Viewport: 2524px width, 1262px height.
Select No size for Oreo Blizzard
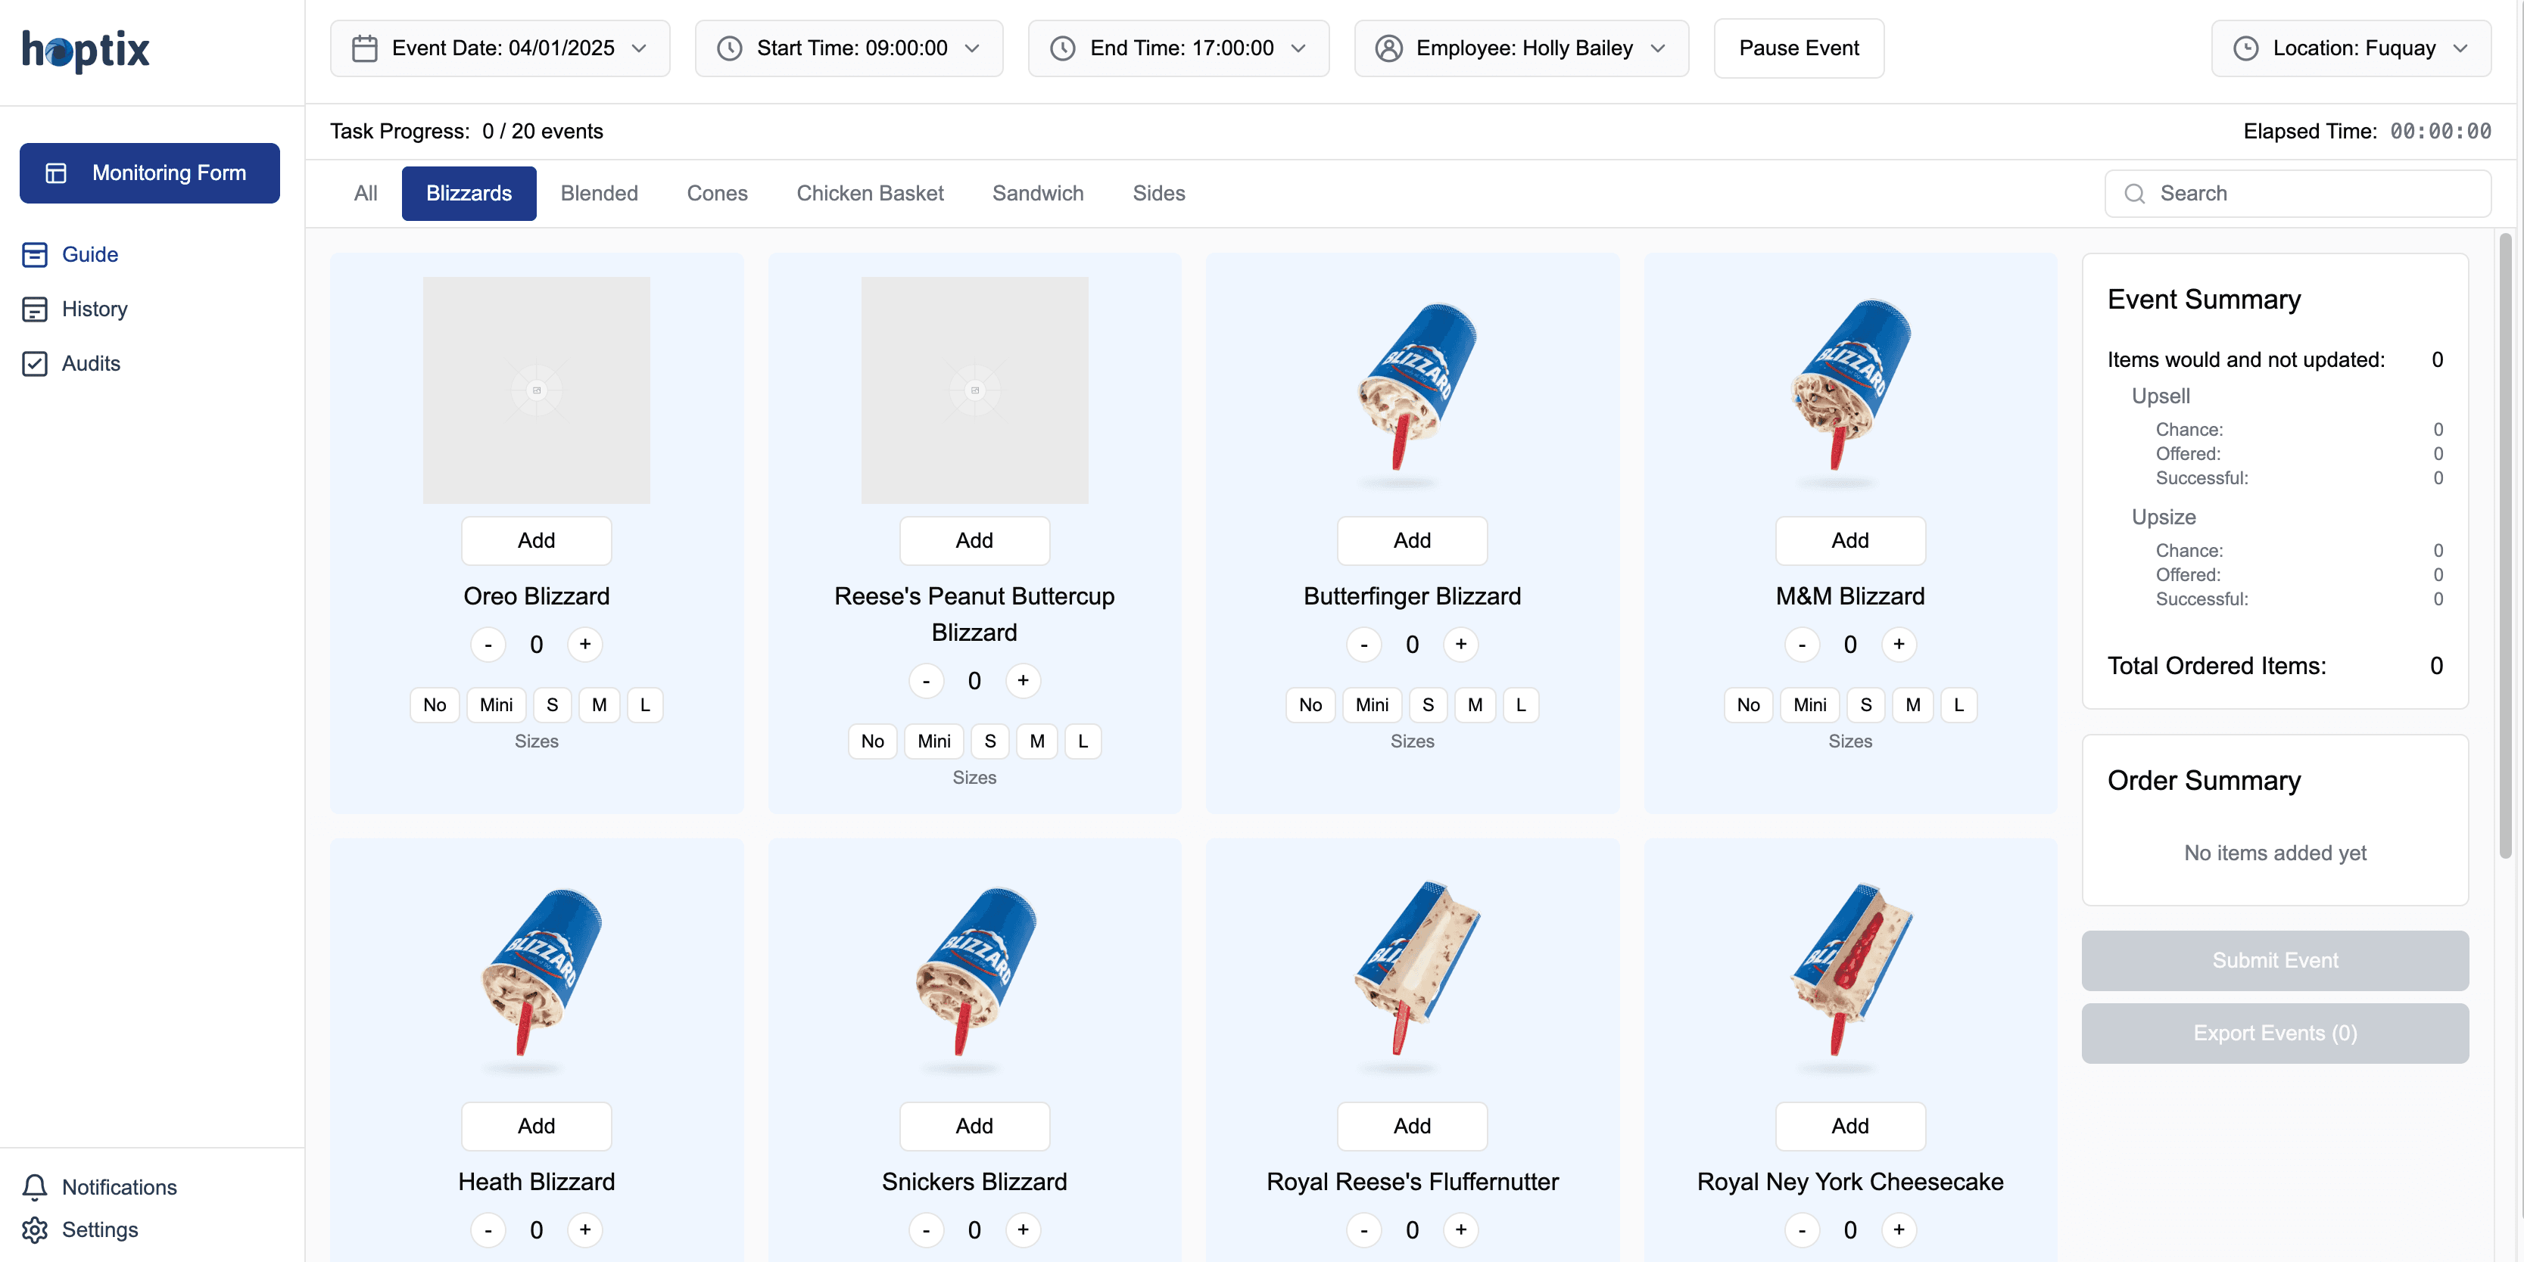pos(435,705)
